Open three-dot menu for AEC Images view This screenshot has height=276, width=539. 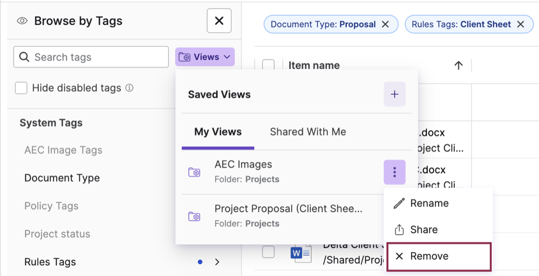point(394,172)
